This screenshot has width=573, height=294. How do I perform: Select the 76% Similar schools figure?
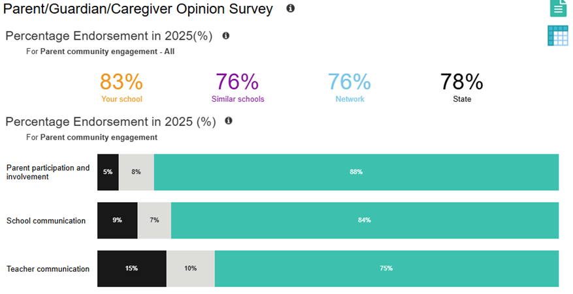[237, 82]
